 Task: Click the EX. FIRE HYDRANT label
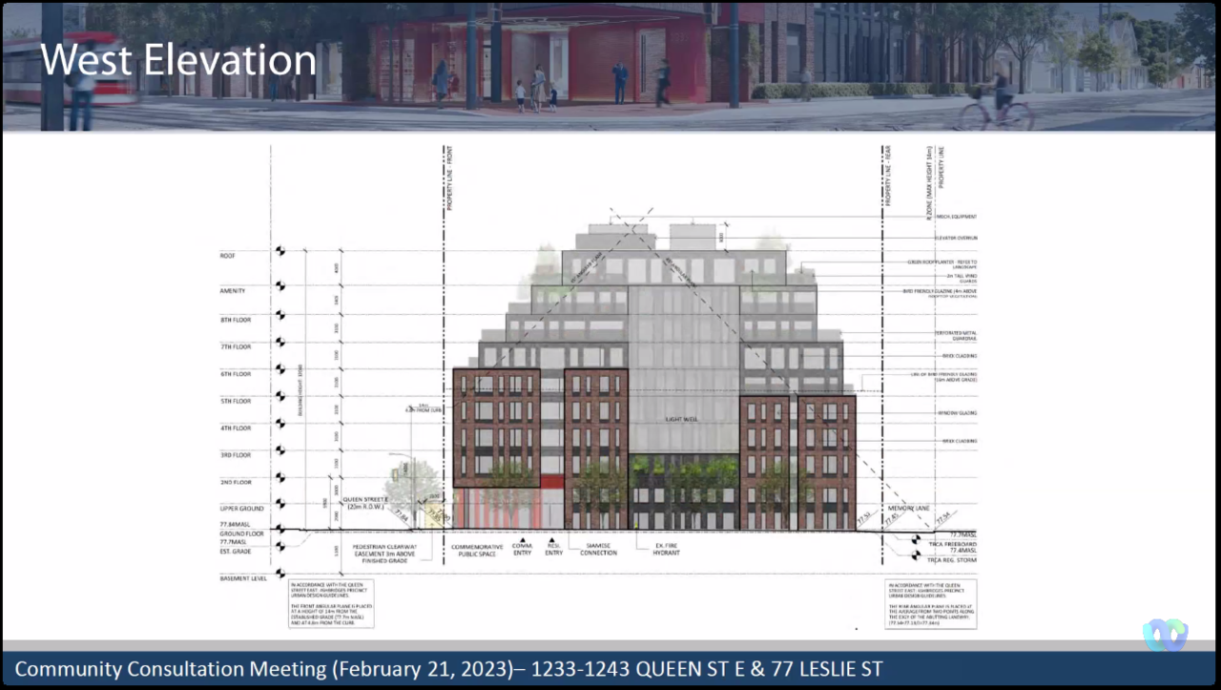pyautogui.click(x=666, y=550)
